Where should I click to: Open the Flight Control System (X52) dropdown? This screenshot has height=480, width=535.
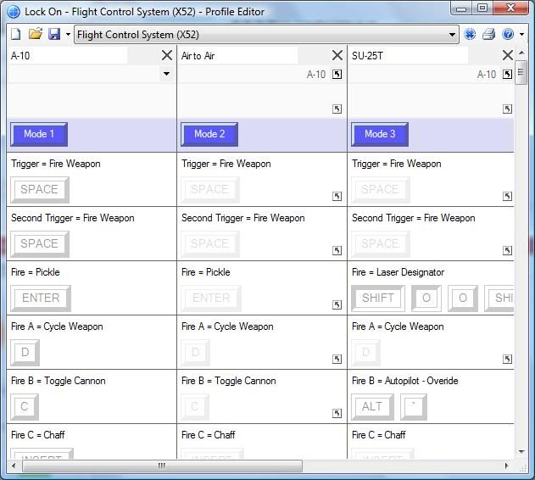click(452, 35)
